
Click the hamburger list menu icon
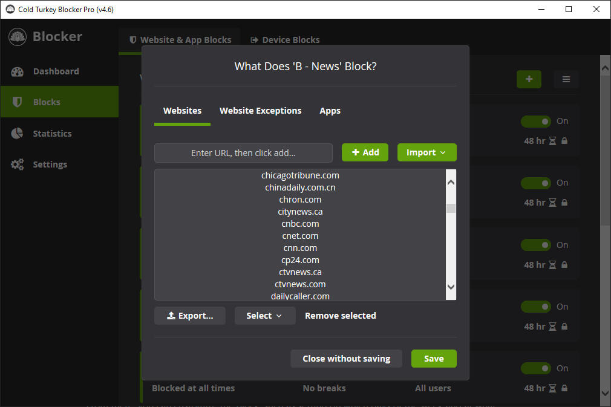[566, 79]
